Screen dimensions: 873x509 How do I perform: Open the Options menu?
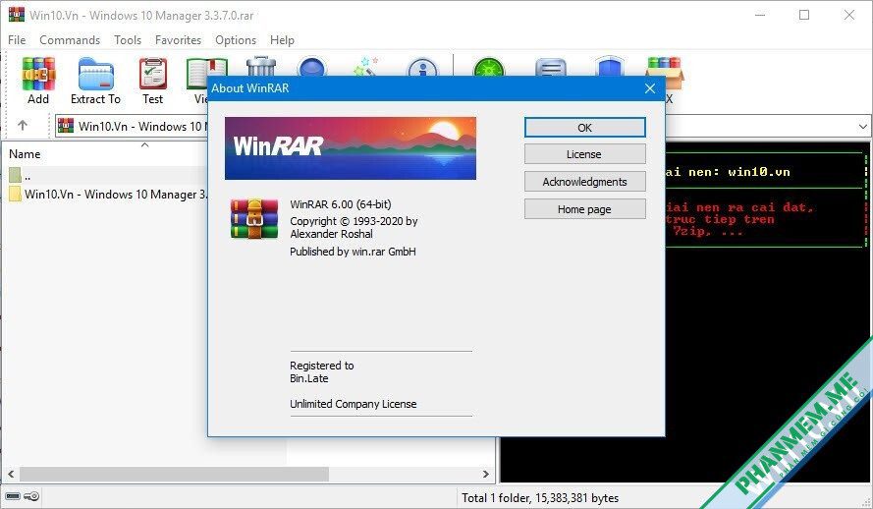236,40
